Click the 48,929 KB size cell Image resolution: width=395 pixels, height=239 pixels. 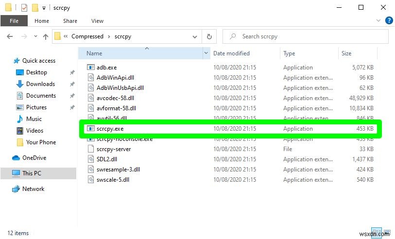click(x=361, y=98)
